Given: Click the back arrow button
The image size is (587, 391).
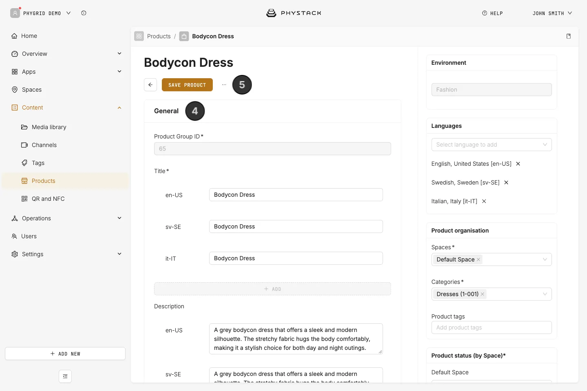Looking at the screenshot, I should pos(150,85).
